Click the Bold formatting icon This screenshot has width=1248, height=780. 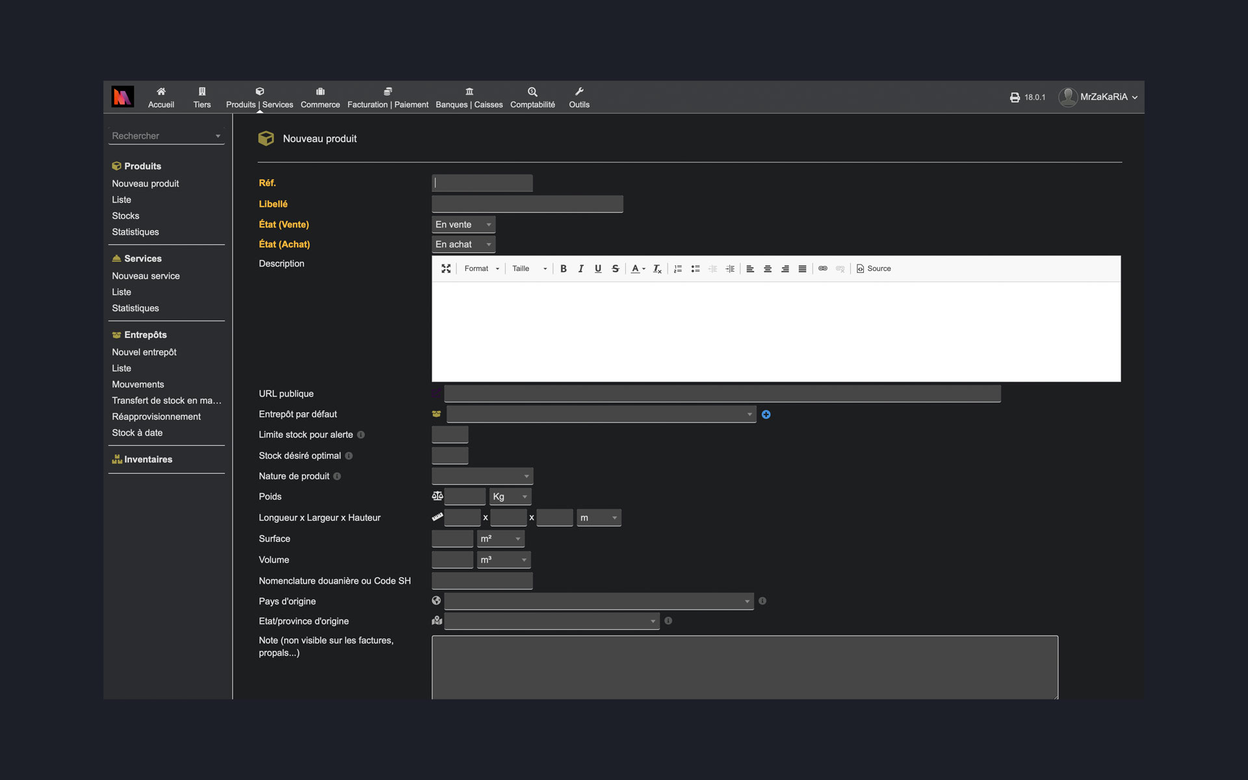[x=562, y=268]
